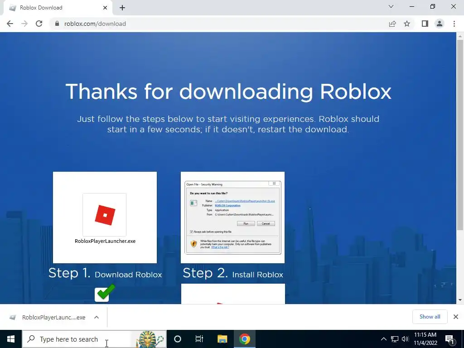The width and height of the screenshot is (464, 348).
Task: Open the Chrome profile menu
Action: tap(440, 24)
